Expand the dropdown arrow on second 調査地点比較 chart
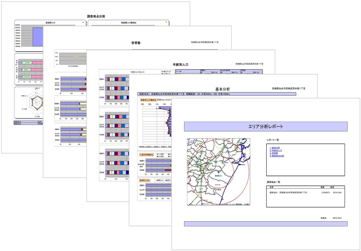361x251 pixels. [167, 23]
